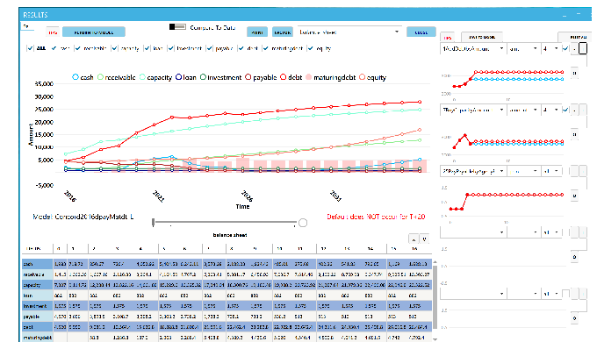
Task: Open the fourth empty parameter dropdown
Action: coord(473,232)
